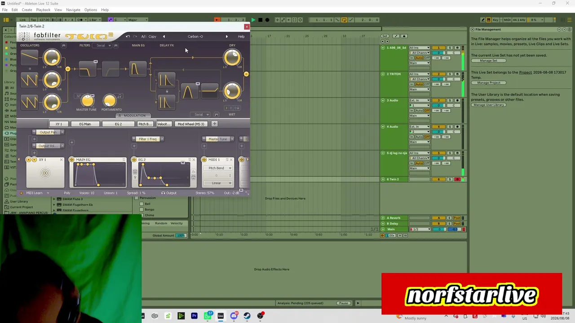The width and height of the screenshot is (575, 323).
Task: Click the Main EG envelope shape box
Action: (x=138, y=69)
